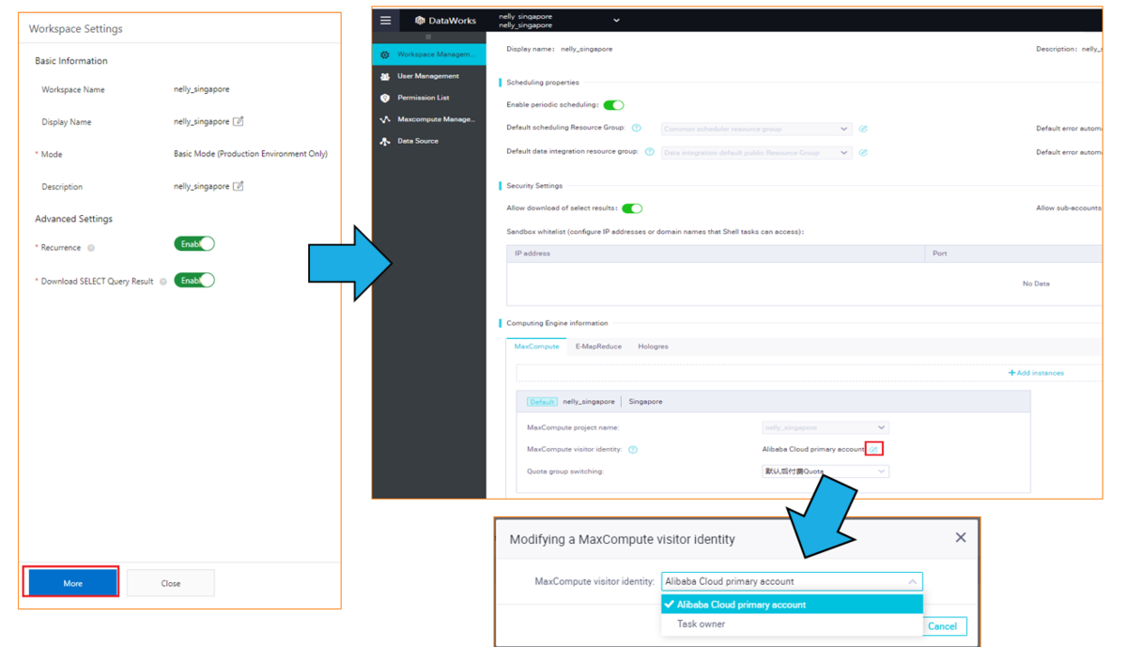Click the Permission List shield icon
Viewport: 1127px width, 647px height.
point(384,98)
